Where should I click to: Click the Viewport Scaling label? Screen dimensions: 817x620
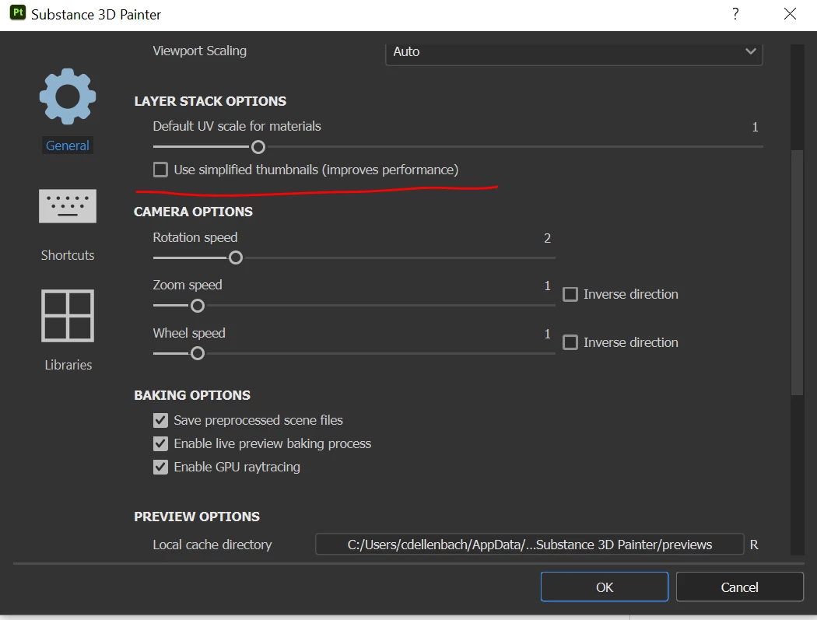click(199, 51)
